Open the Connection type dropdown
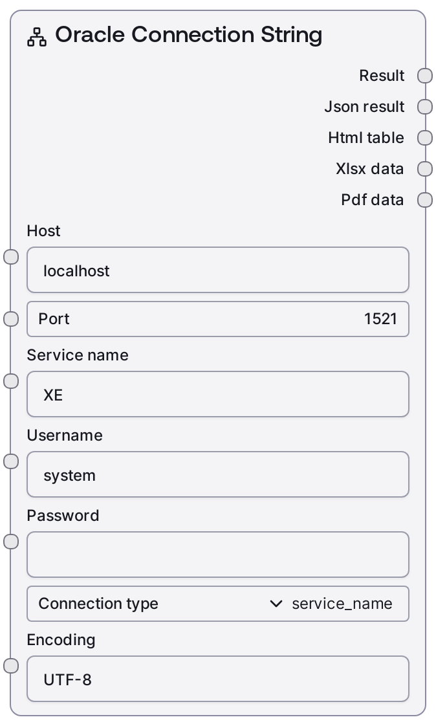Image resolution: width=436 pixels, height=726 pixels. click(x=217, y=604)
